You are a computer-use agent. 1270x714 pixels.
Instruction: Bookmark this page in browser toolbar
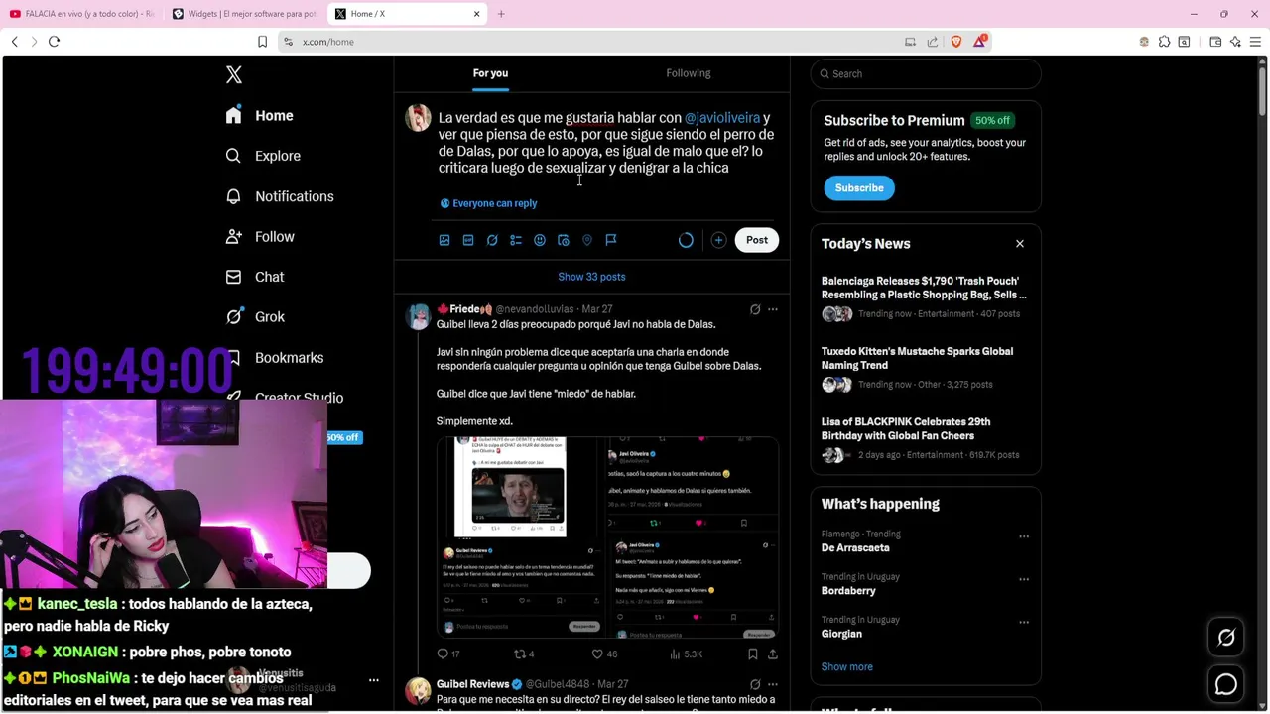point(262,42)
